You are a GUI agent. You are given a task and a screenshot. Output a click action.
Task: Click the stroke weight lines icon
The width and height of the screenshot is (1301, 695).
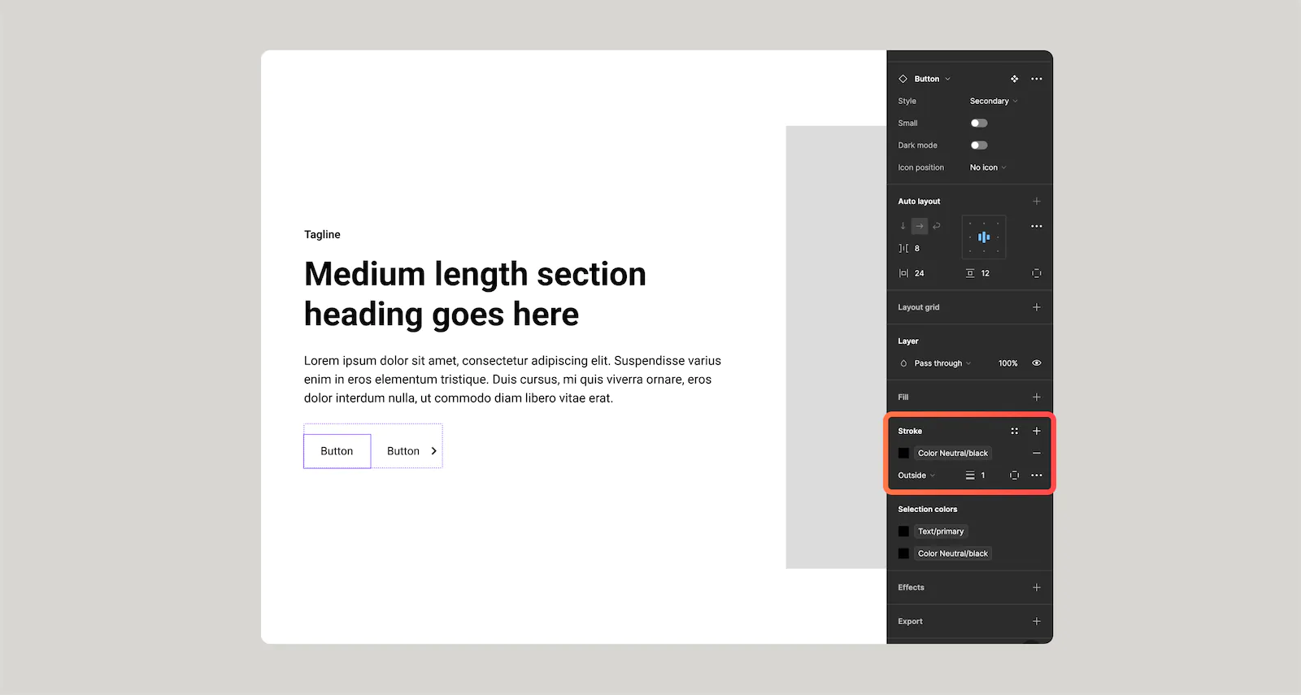click(x=970, y=476)
